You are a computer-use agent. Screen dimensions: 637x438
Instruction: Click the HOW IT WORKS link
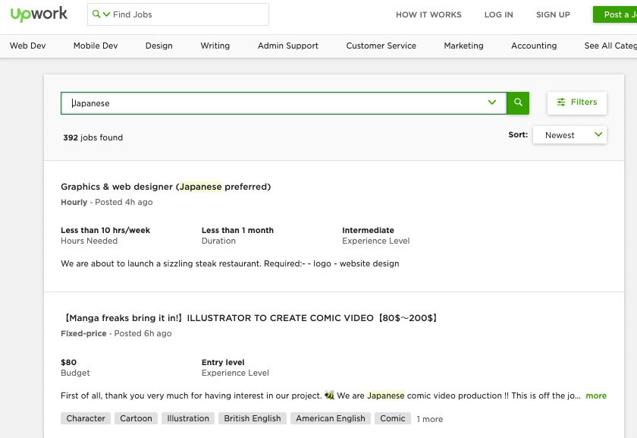[428, 14]
